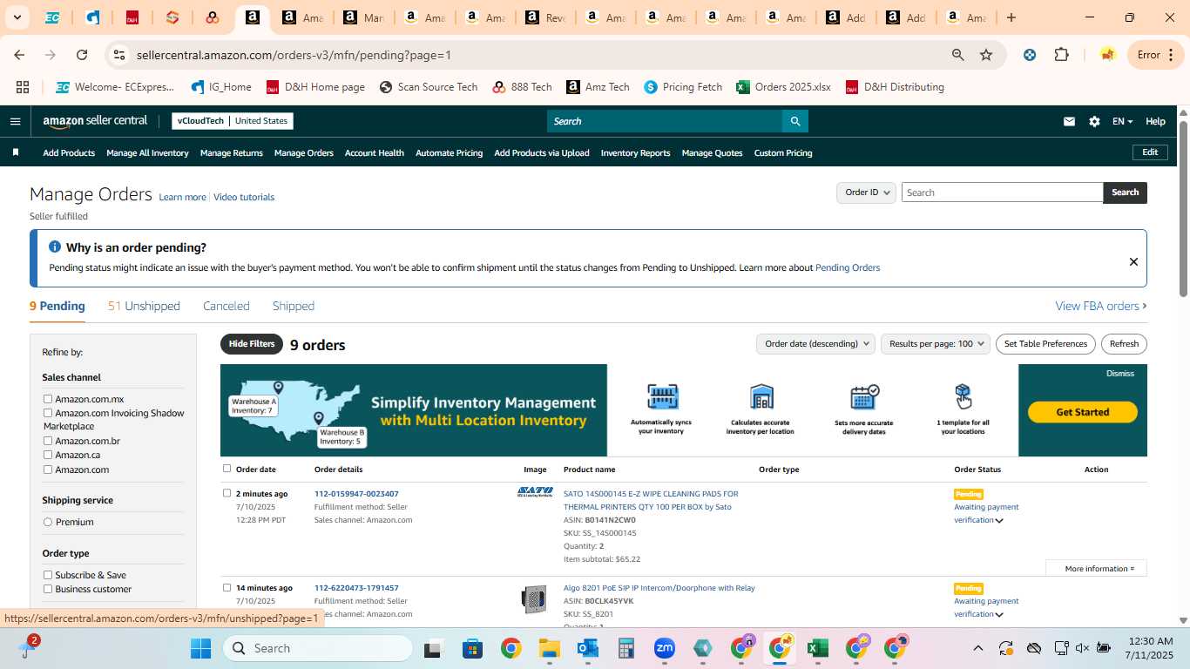Check the Business customer order type

click(48, 589)
